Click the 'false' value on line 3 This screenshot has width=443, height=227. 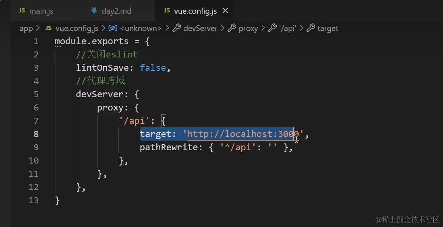tap(153, 68)
